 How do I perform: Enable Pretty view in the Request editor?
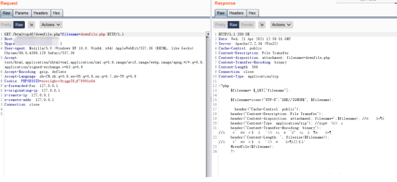click(x=6, y=25)
